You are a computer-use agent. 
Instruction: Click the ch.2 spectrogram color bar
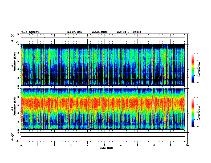coord(193,112)
